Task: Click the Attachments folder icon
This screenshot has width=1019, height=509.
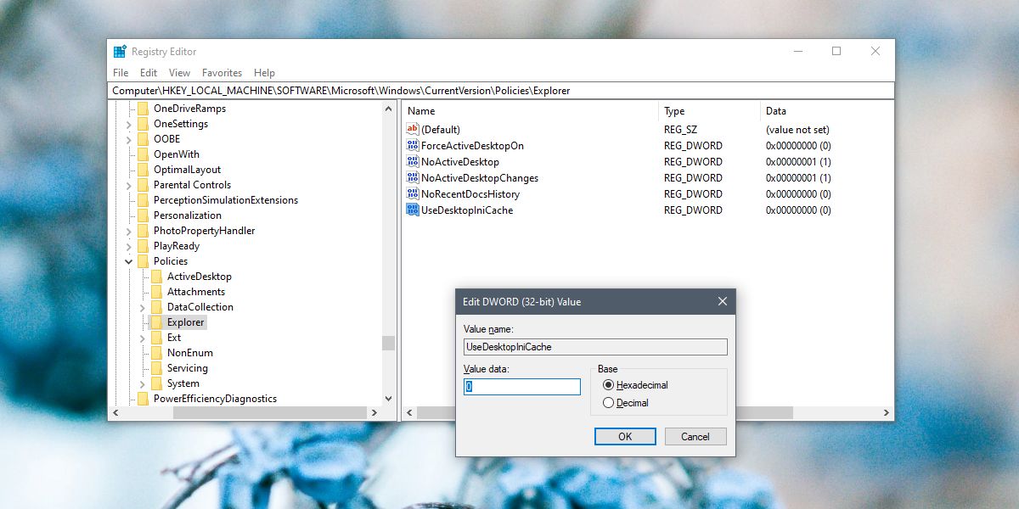Action: [x=156, y=292]
